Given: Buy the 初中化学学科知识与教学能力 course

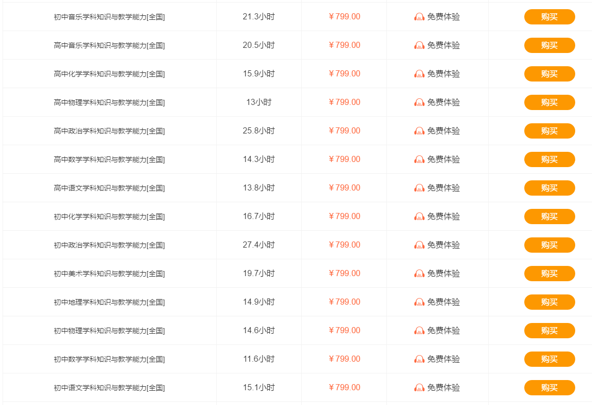Looking at the screenshot, I should 549,217.
